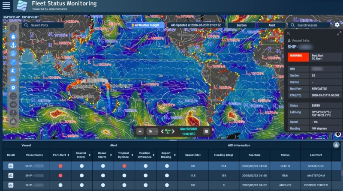Open the Section filter dropdown
343x191 pixels.
[x=241, y=25]
